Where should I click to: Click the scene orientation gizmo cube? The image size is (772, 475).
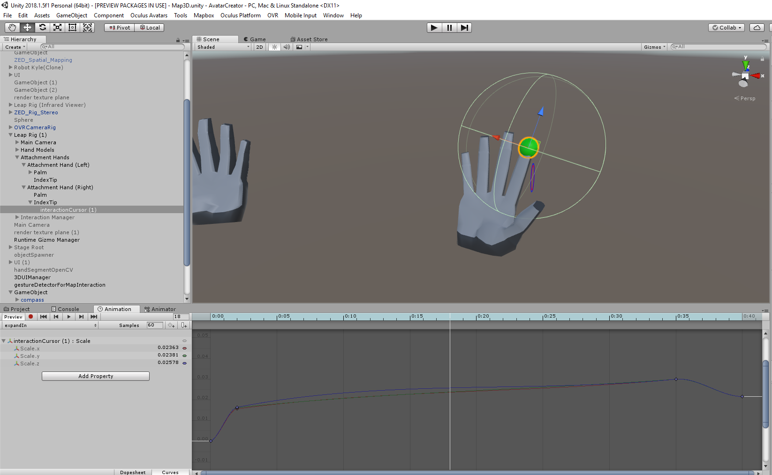745,76
